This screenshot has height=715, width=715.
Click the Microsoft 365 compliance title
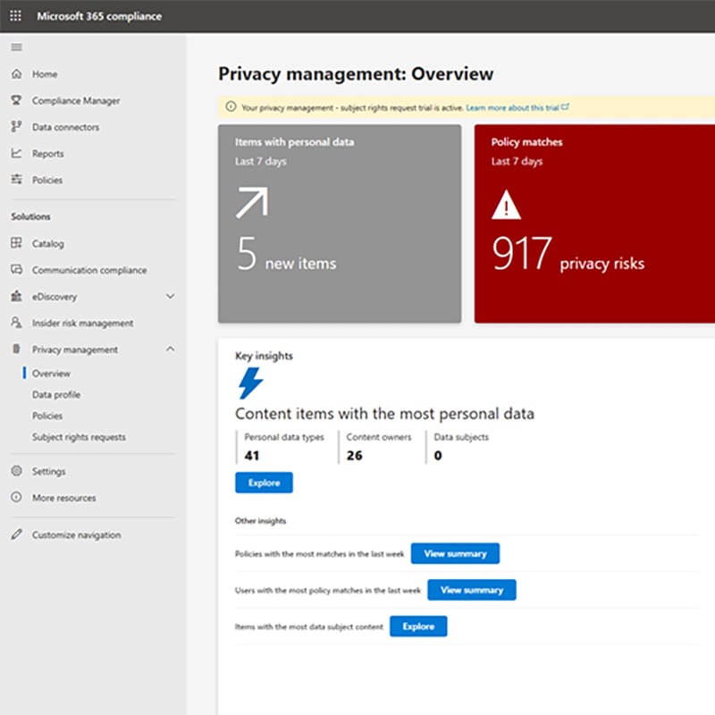click(99, 16)
